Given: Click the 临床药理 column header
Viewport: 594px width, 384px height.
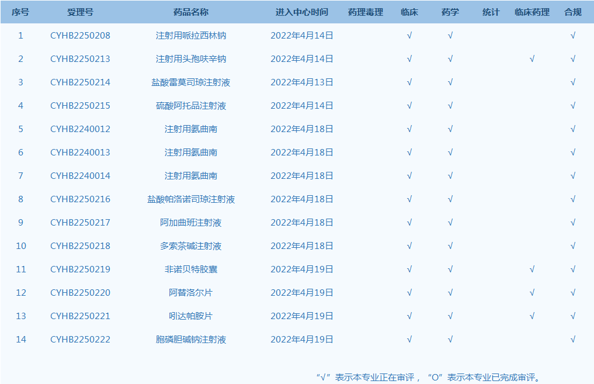Looking at the screenshot, I should (x=532, y=12).
